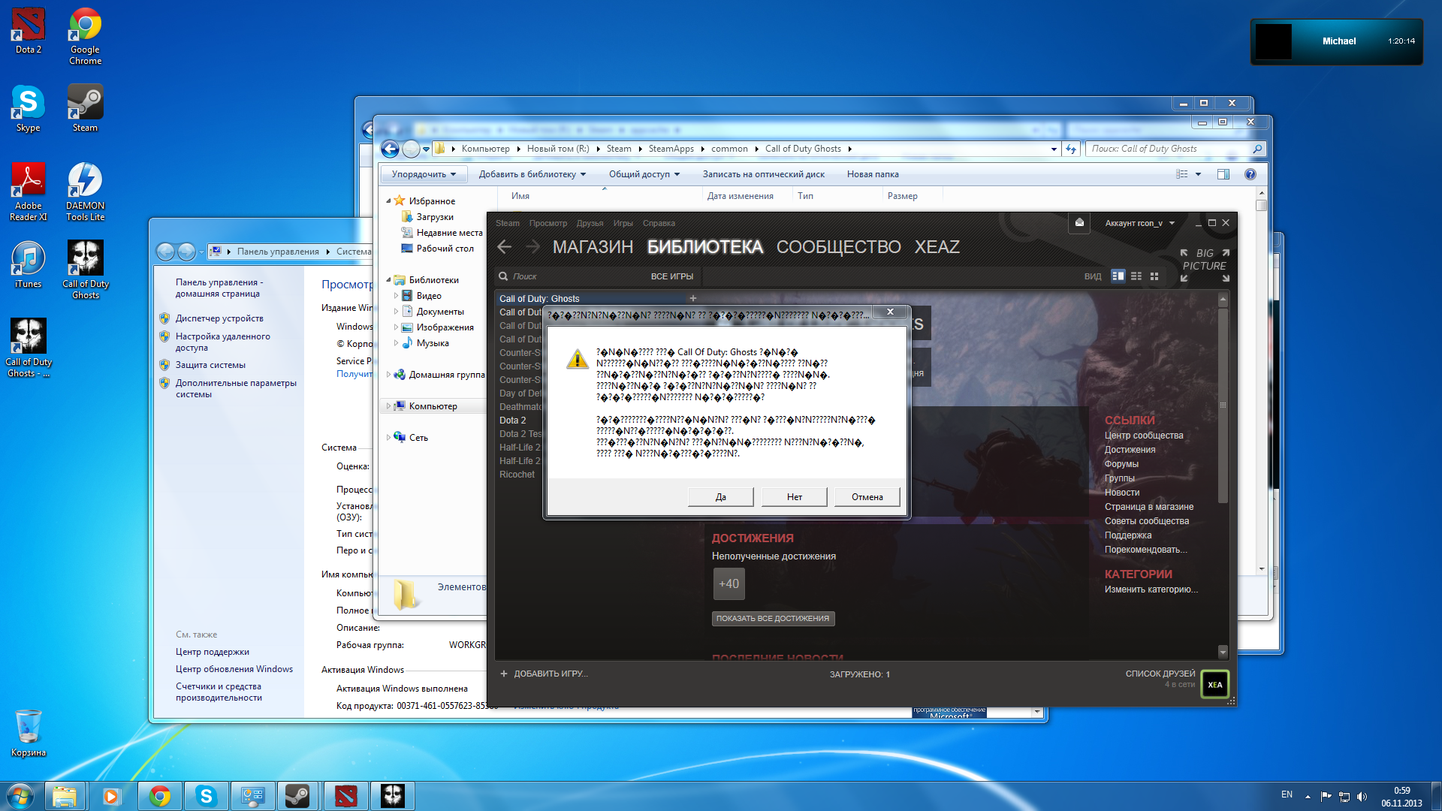Click Steam back navigation arrow
Screen dimensions: 1442x811
505,247
